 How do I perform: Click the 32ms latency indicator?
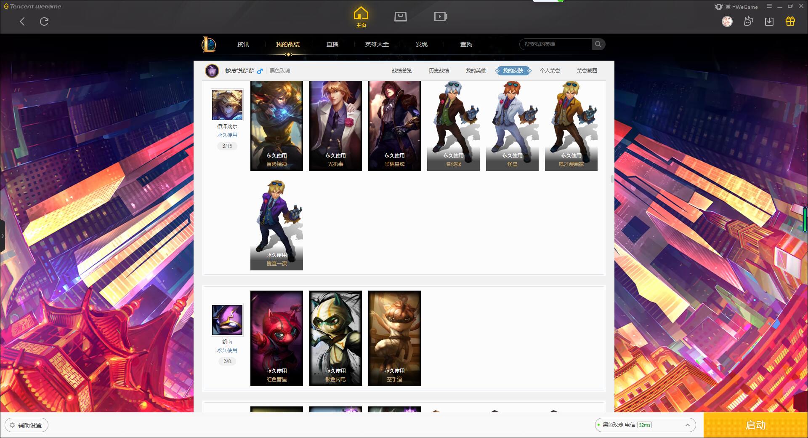pyautogui.click(x=644, y=425)
